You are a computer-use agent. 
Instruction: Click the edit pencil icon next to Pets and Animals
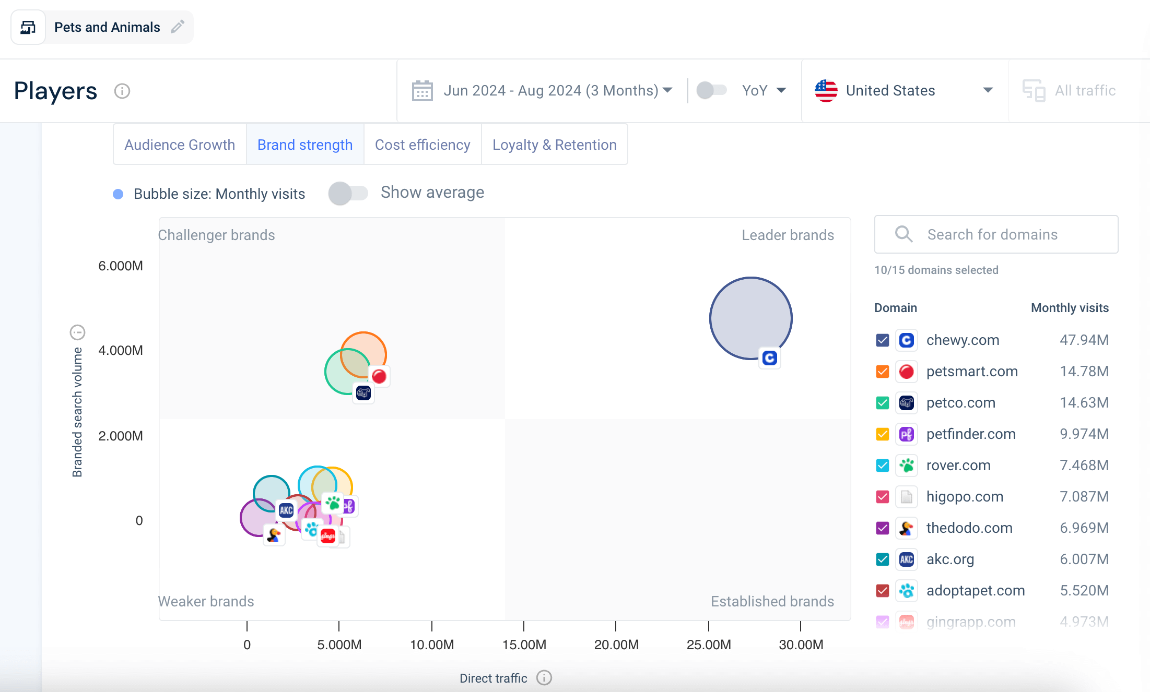click(x=177, y=27)
